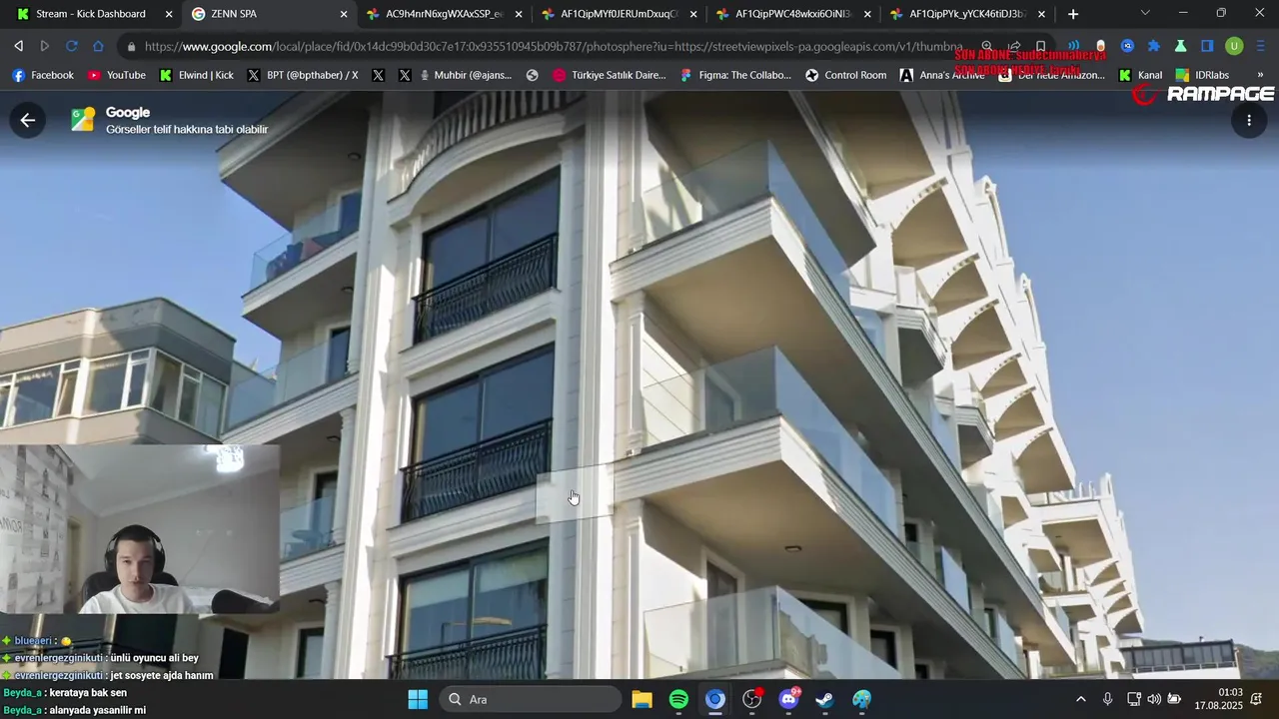
Task: Open the volume tray icon
Action: pos(1154,699)
